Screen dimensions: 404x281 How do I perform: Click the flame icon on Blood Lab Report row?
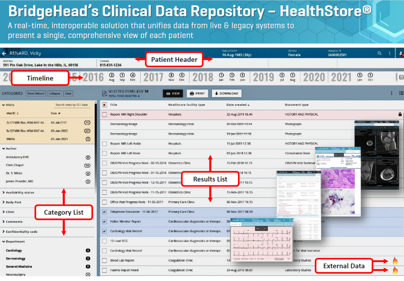[395, 260]
